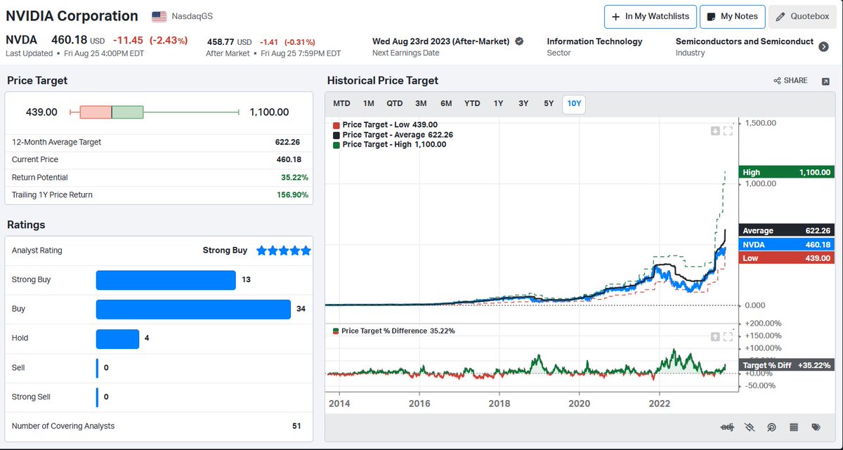Image resolution: width=843 pixels, height=450 pixels.
Task: Click the Strong Buy rating bar
Action: (x=166, y=279)
